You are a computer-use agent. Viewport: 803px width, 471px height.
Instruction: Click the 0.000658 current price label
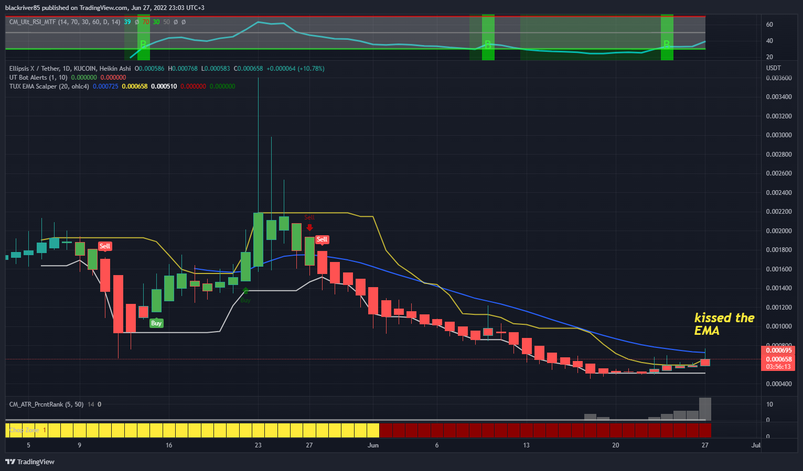pos(778,359)
